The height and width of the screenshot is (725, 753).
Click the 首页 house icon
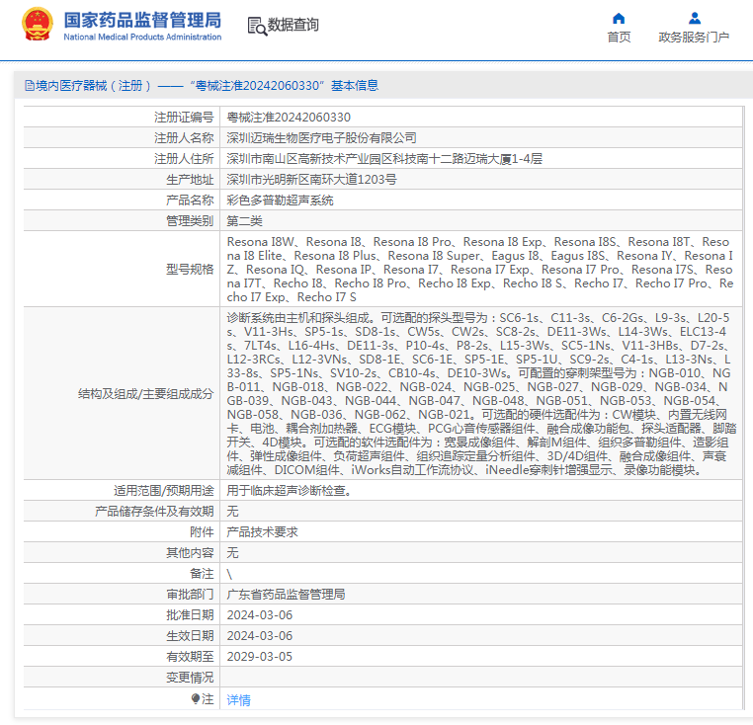[x=619, y=18]
